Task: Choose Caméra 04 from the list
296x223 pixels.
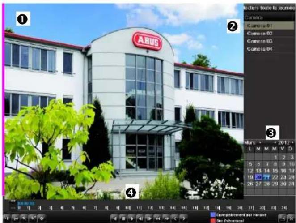Action: pos(268,49)
